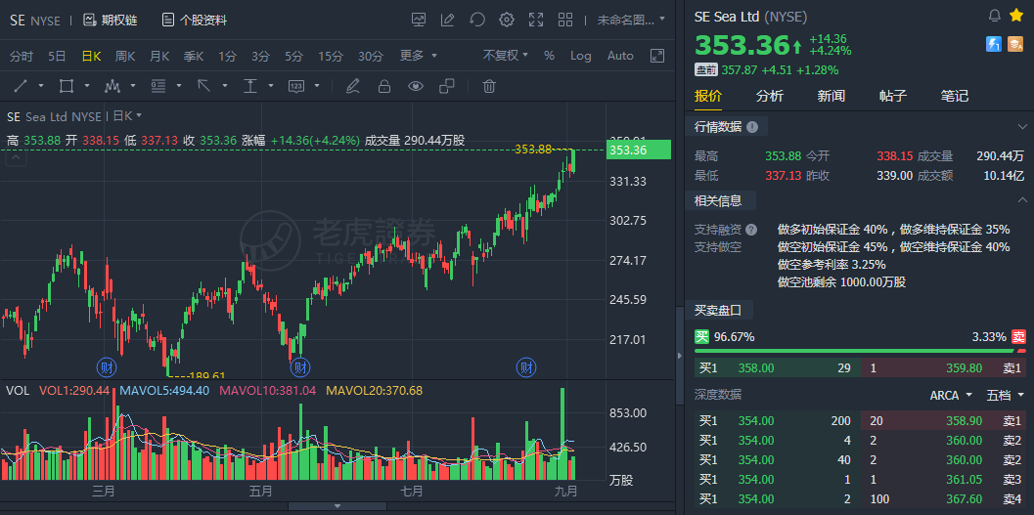Click help icon next to 支持融资
Image resolution: width=1034 pixels, height=515 pixels.
point(751,230)
